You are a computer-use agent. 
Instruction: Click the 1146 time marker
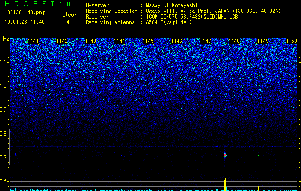[177, 41]
